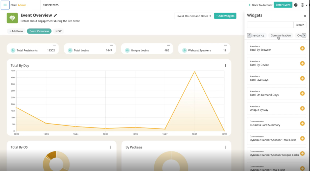The image size is (310, 171).
Task: Add the Business Card Summary widget
Action: 302,124
